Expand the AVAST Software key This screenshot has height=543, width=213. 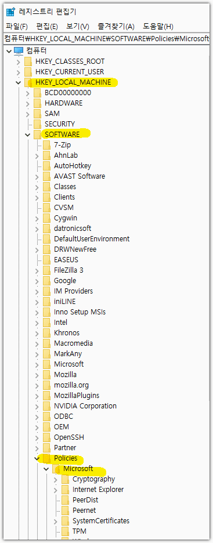pos(37,176)
